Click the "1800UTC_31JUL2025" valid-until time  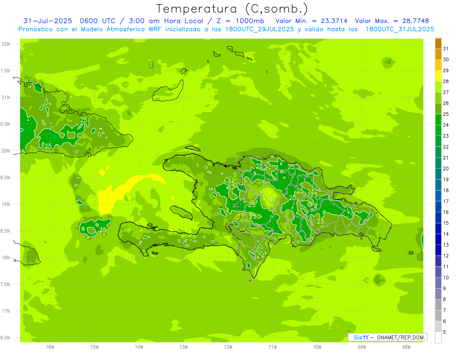pyautogui.click(x=399, y=29)
